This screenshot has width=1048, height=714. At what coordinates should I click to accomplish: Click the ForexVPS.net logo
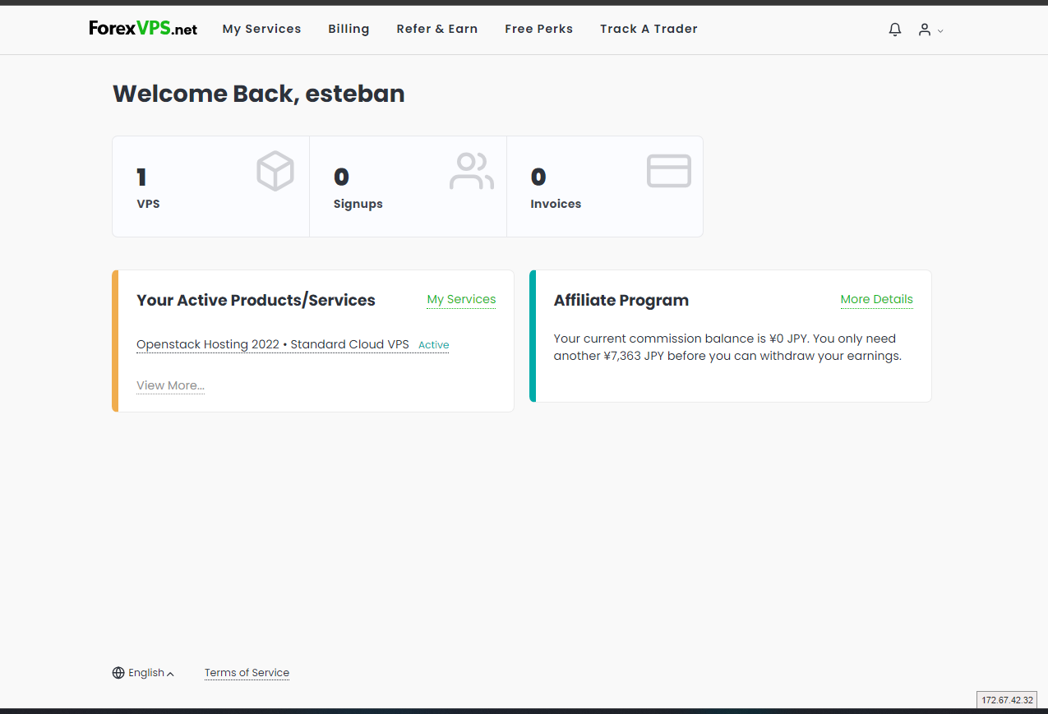(143, 29)
